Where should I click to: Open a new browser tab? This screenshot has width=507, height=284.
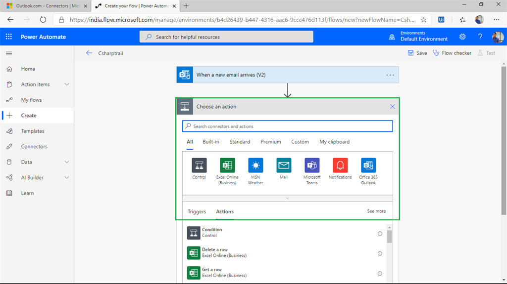[x=186, y=6]
